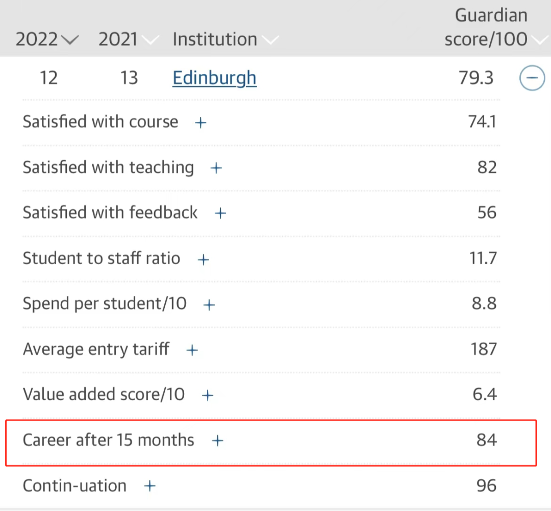Click the Edinburgh Guardian score value 79.3
The height and width of the screenshot is (511, 551).
click(476, 78)
